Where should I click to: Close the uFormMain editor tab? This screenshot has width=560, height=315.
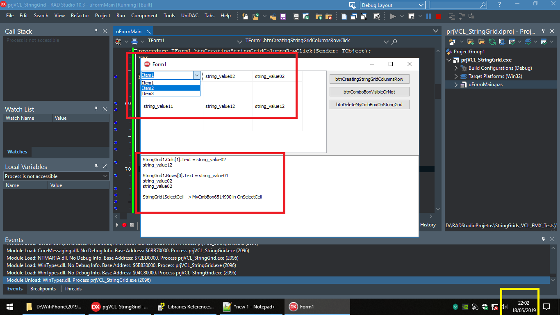click(148, 32)
